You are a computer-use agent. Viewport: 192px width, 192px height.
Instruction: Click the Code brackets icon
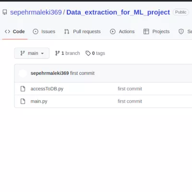pos(7,32)
